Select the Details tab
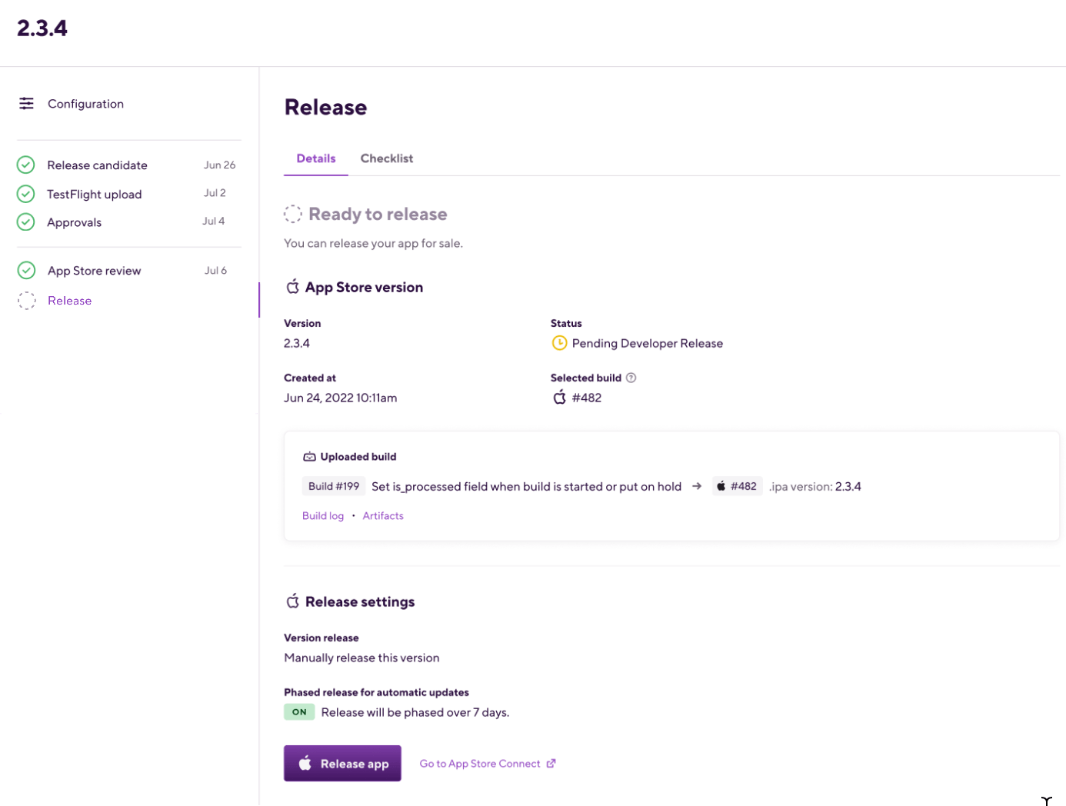Image resolution: width=1066 pixels, height=806 pixels. click(x=315, y=158)
